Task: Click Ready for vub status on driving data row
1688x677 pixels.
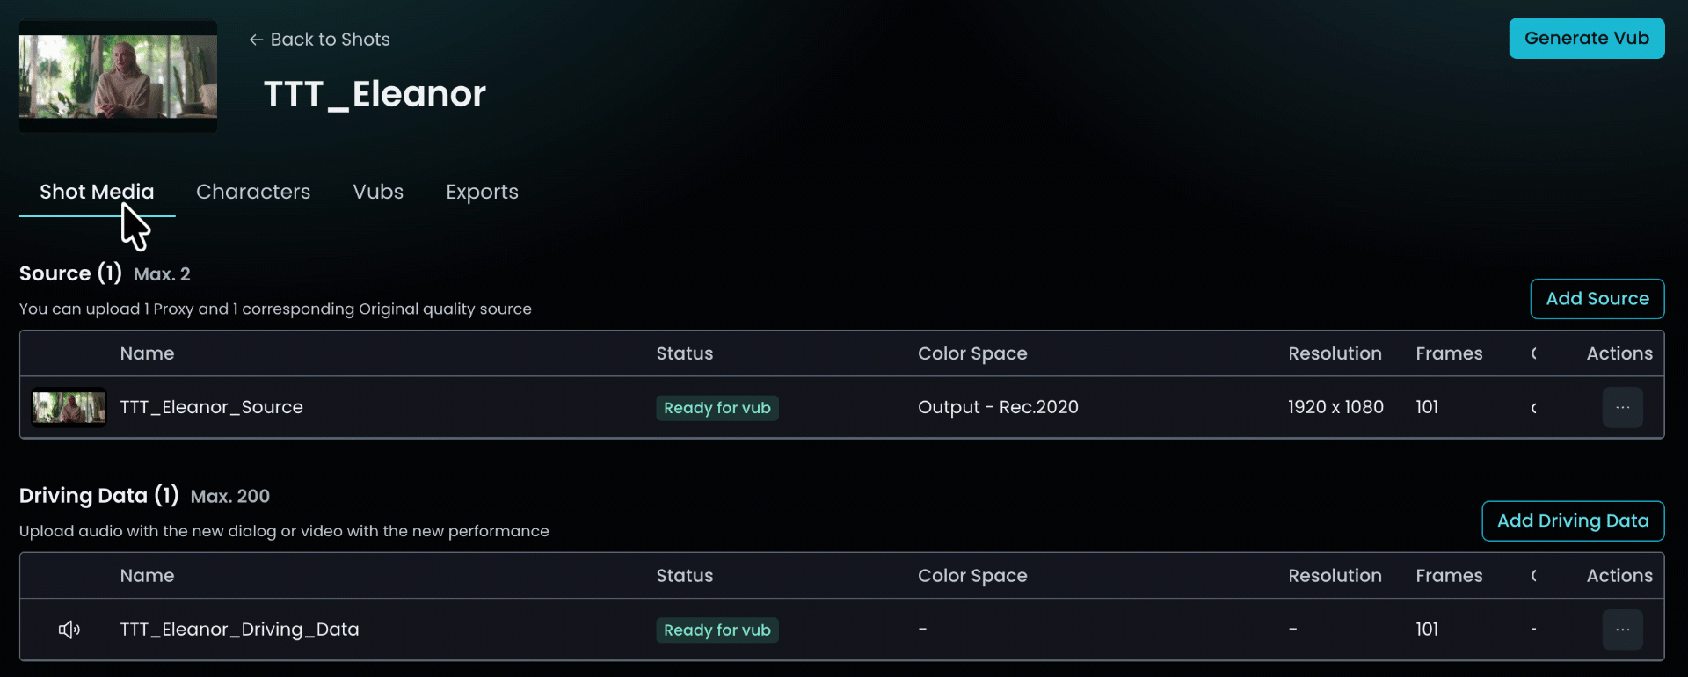Action: (x=717, y=630)
